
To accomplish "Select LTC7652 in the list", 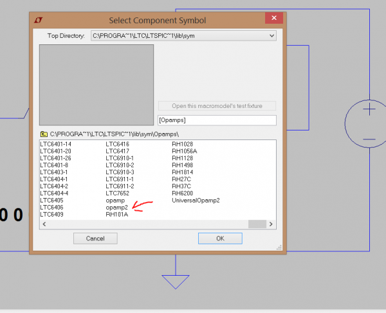I will 118,193.
